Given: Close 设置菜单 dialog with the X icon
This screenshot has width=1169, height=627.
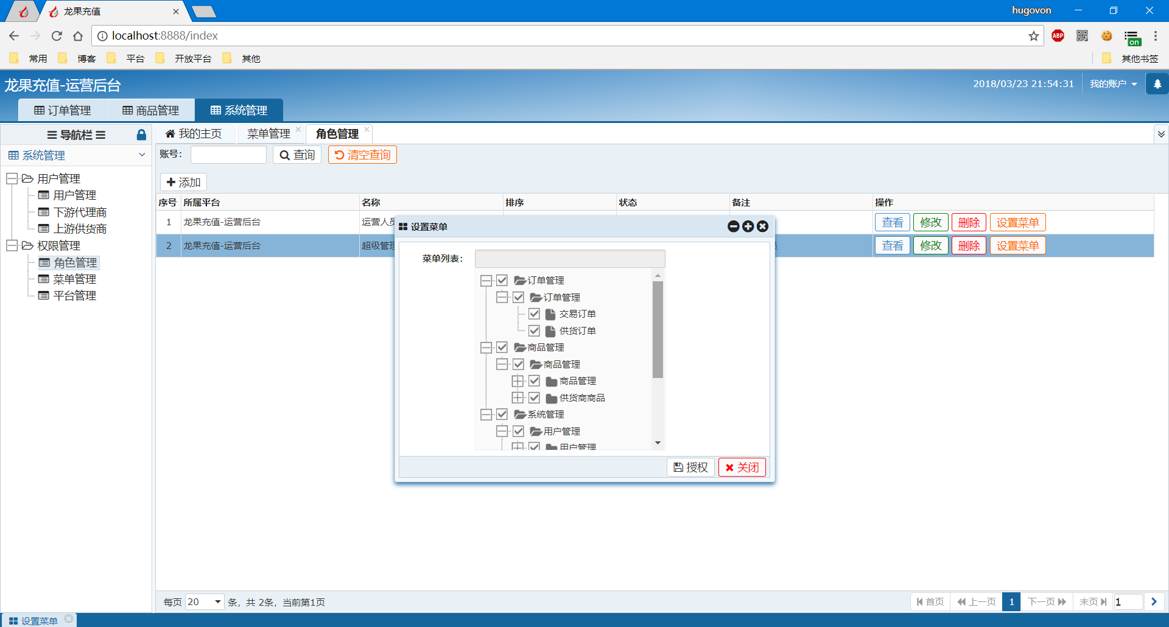Looking at the screenshot, I should coord(762,226).
